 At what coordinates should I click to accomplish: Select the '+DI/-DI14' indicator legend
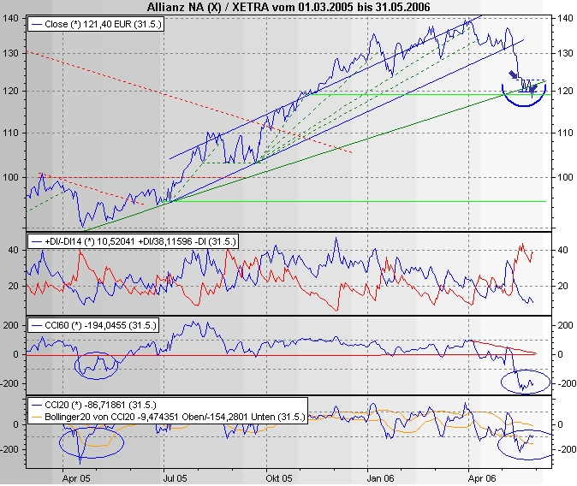click(x=134, y=241)
